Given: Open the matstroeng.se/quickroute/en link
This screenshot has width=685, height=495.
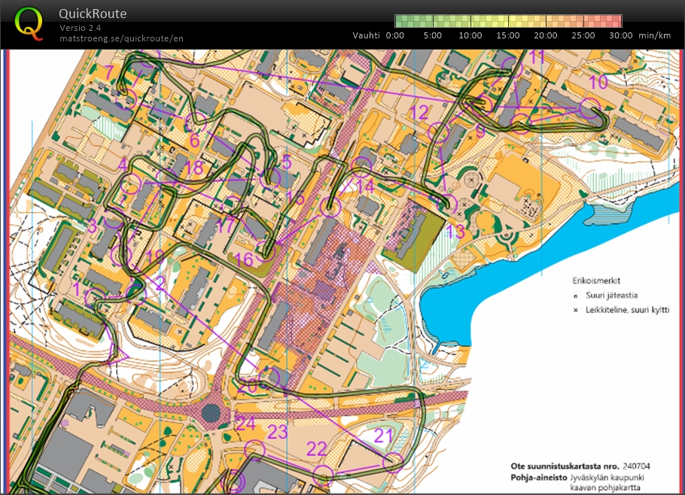Looking at the screenshot, I should (121, 38).
